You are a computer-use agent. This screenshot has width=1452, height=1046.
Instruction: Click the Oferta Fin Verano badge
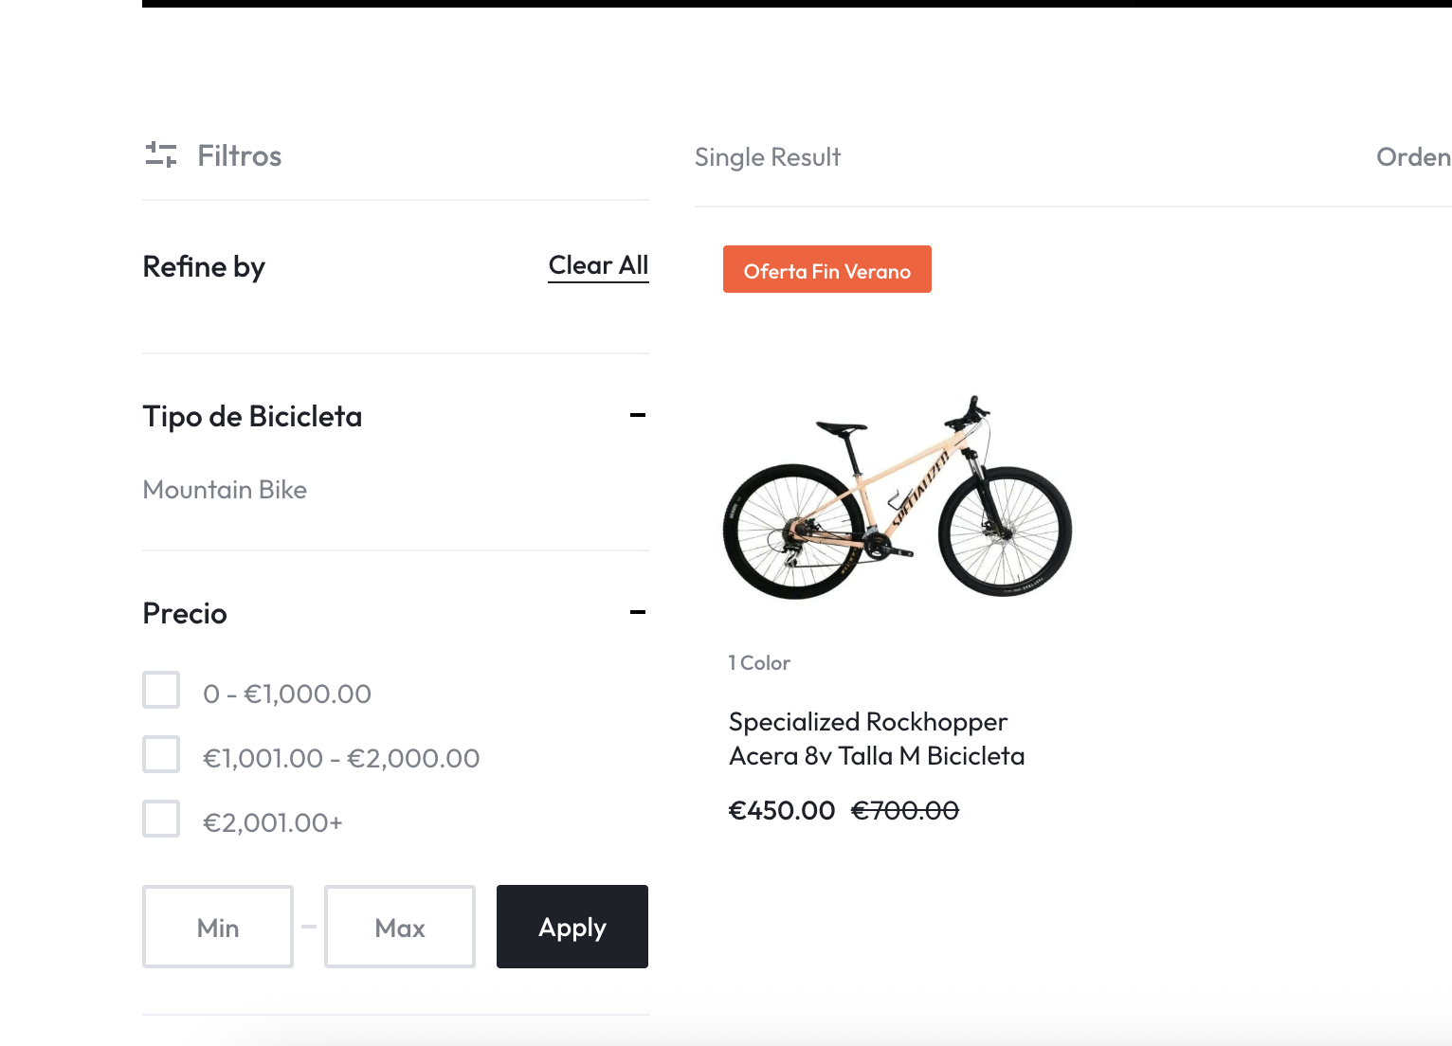point(826,270)
